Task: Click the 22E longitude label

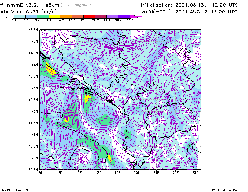Action: 176,173
